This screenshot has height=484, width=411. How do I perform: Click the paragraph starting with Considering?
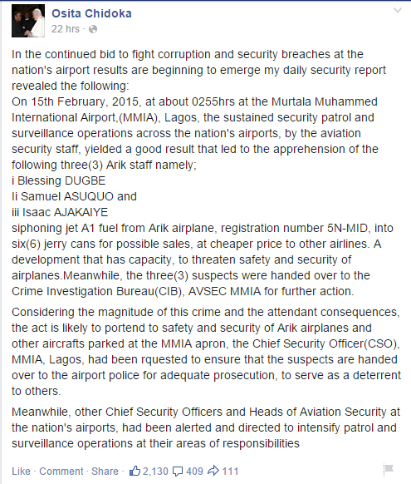pos(206,351)
